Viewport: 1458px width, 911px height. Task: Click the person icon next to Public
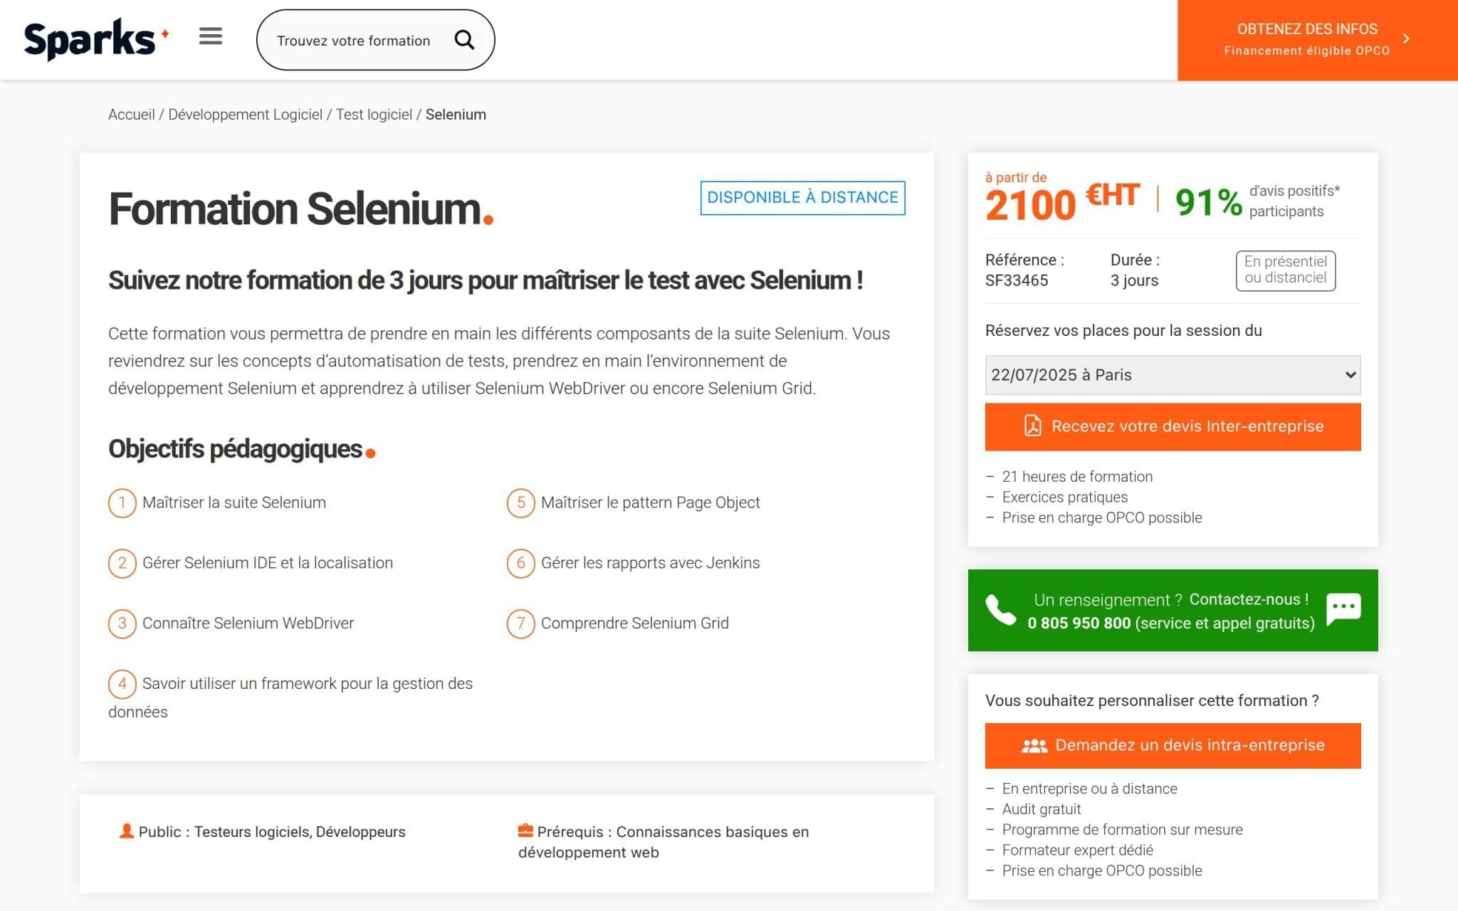click(126, 831)
